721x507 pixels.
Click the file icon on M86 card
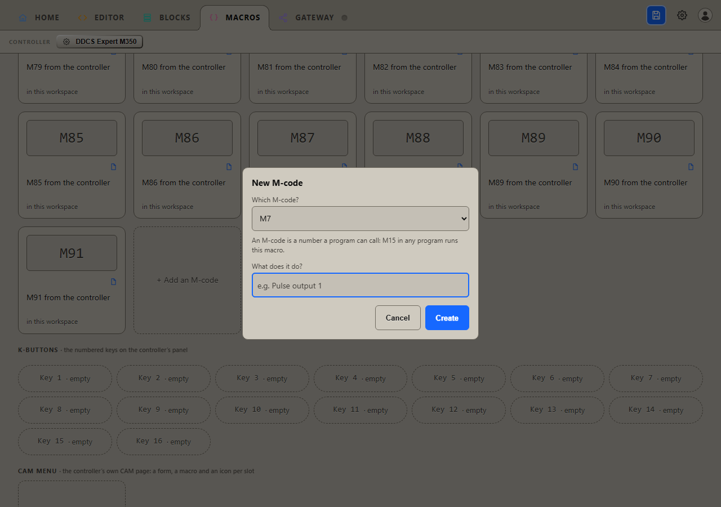click(x=229, y=167)
